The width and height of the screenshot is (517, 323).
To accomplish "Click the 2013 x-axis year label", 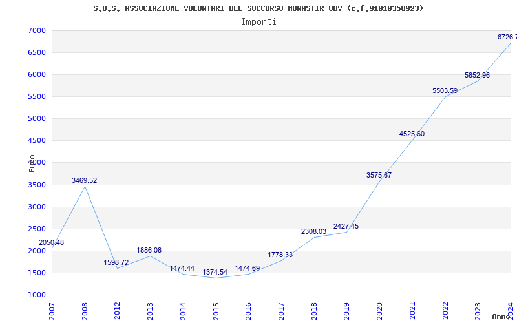I will 150,311.
